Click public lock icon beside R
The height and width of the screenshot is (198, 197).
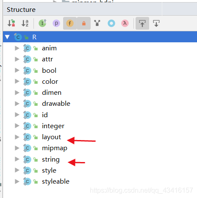26,37
